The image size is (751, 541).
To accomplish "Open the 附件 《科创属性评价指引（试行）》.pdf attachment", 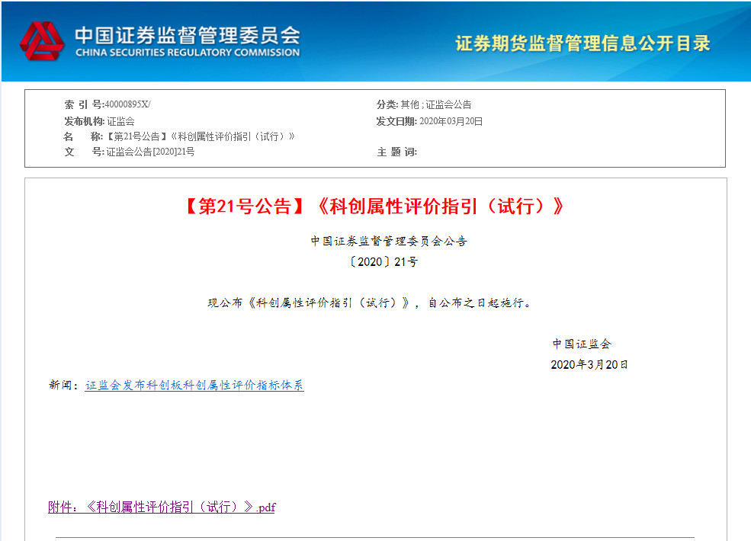I will (x=162, y=507).
